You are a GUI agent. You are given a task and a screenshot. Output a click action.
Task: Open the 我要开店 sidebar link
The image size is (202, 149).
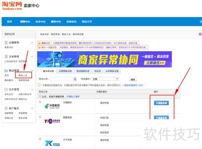[x=9, y=47]
